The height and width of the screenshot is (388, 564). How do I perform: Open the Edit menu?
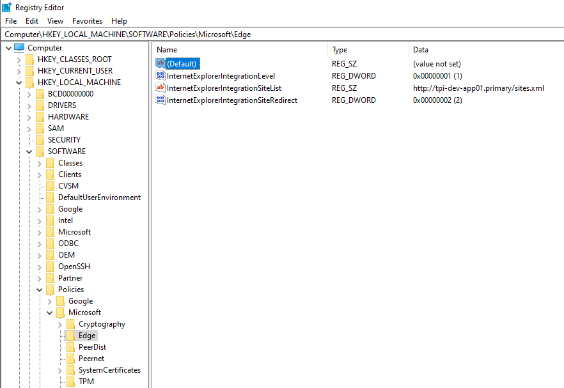click(x=32, y=21)
